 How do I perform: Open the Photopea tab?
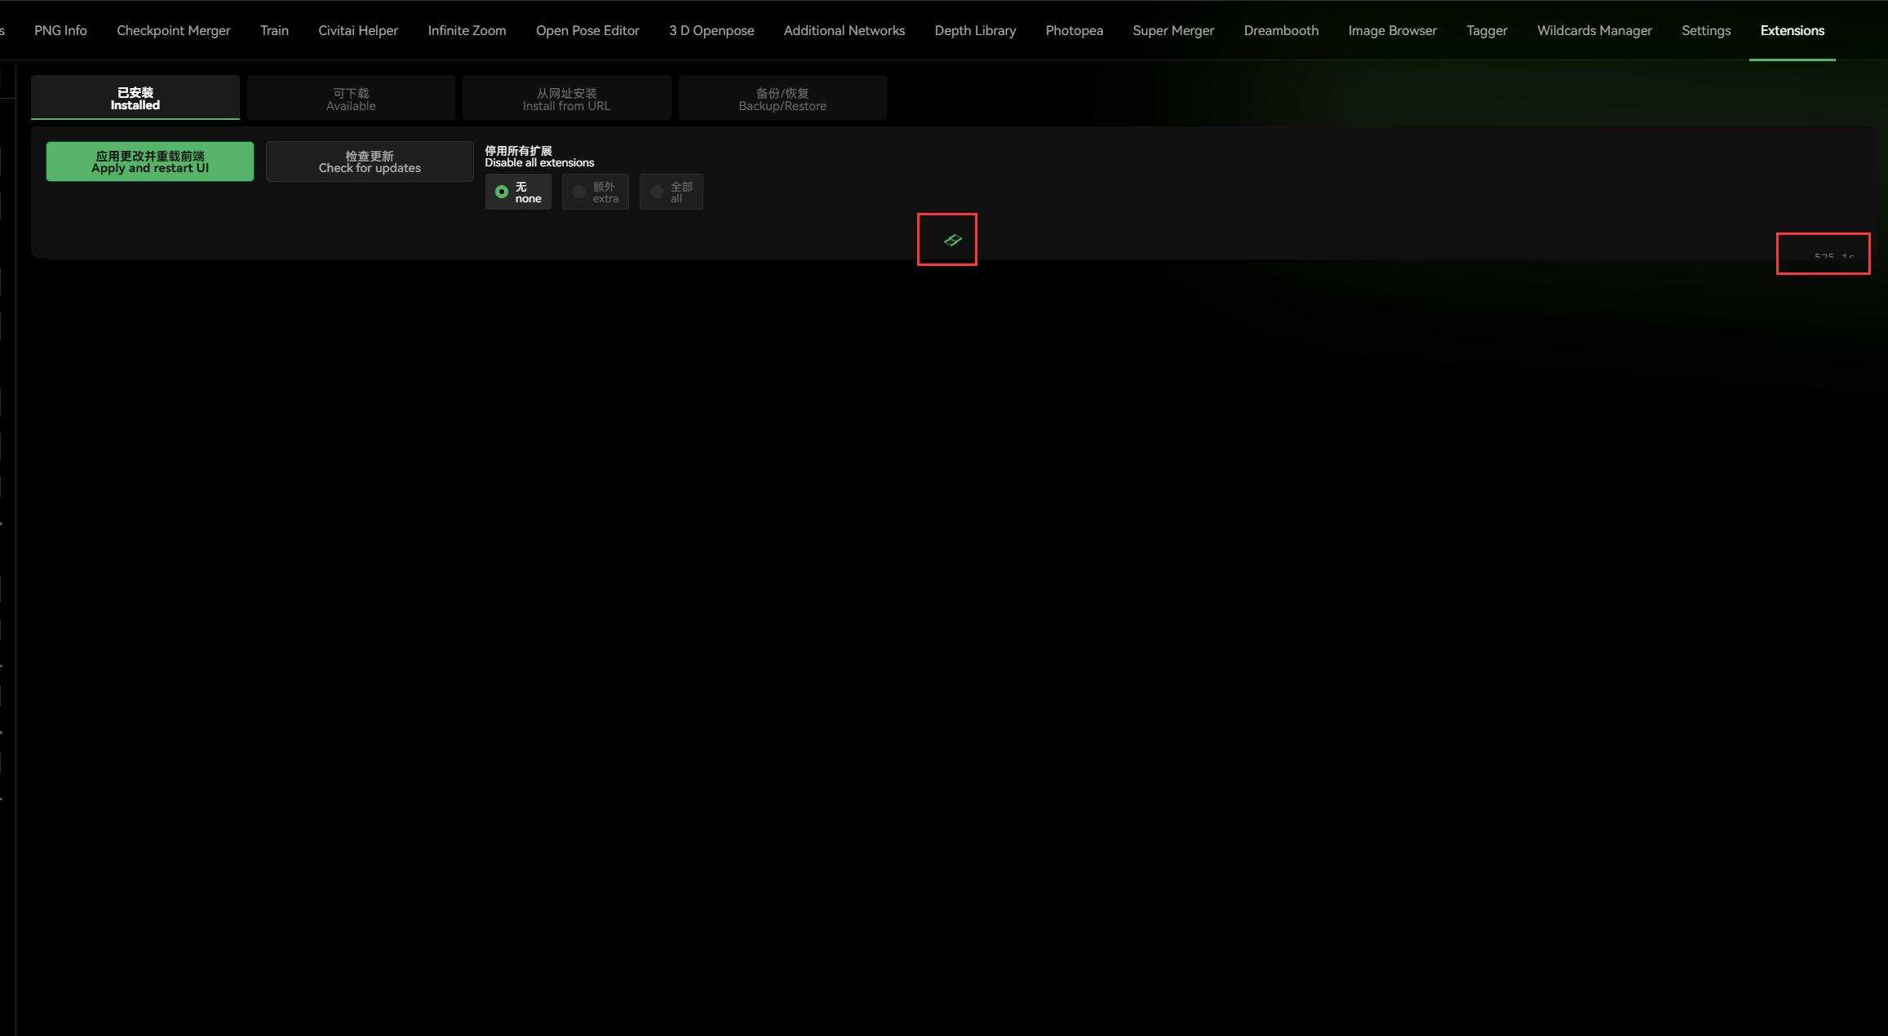click(x=1074, y=30)
